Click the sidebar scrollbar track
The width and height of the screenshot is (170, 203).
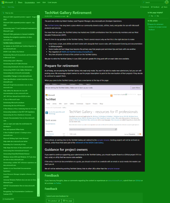point(38,106)
